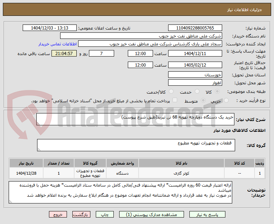Click the group cell قطعات و تجهیزات تهویه مطبوع

[90, 173]
